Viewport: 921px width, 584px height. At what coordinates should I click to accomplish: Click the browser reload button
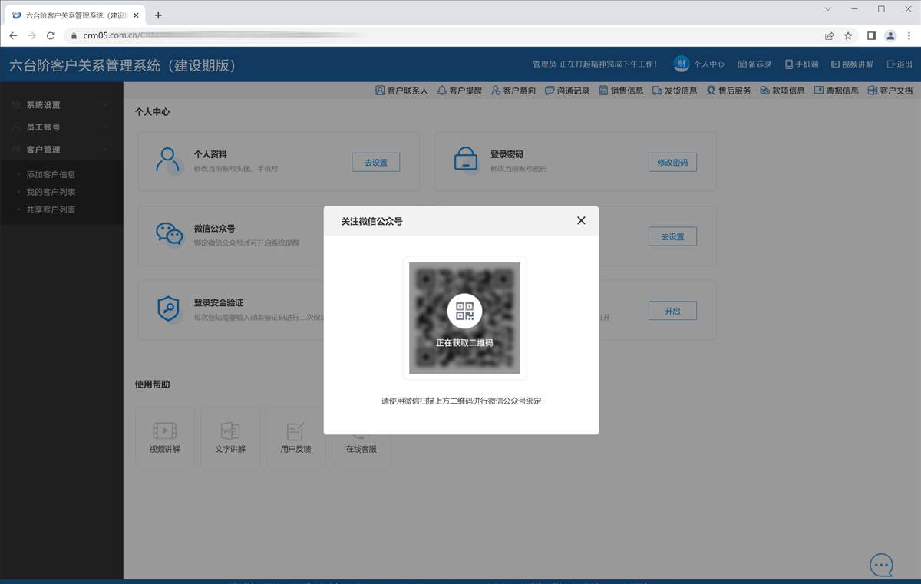(x=51, y=35)
